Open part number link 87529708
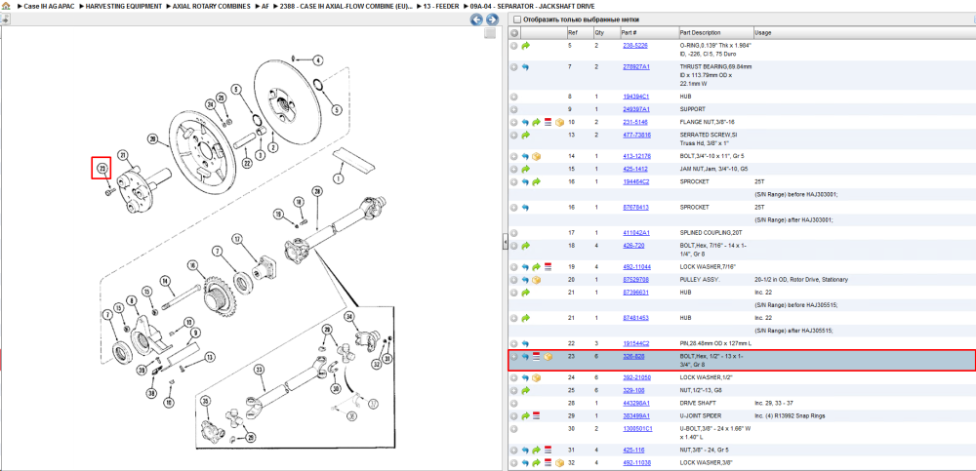The image size is (976, 471). click(636, 280)
